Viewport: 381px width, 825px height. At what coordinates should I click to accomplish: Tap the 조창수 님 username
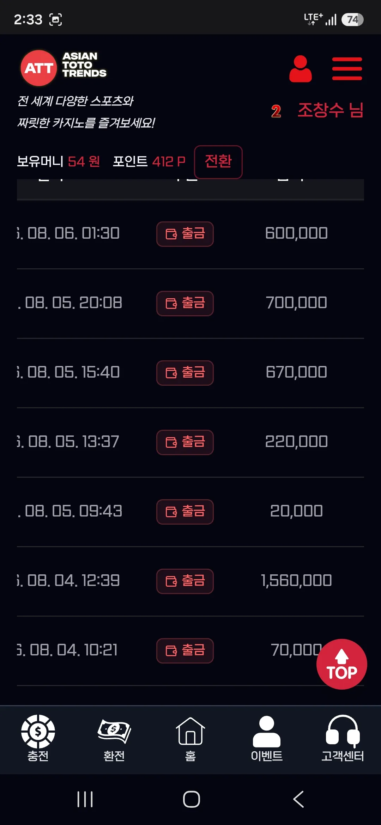[331, 110]
